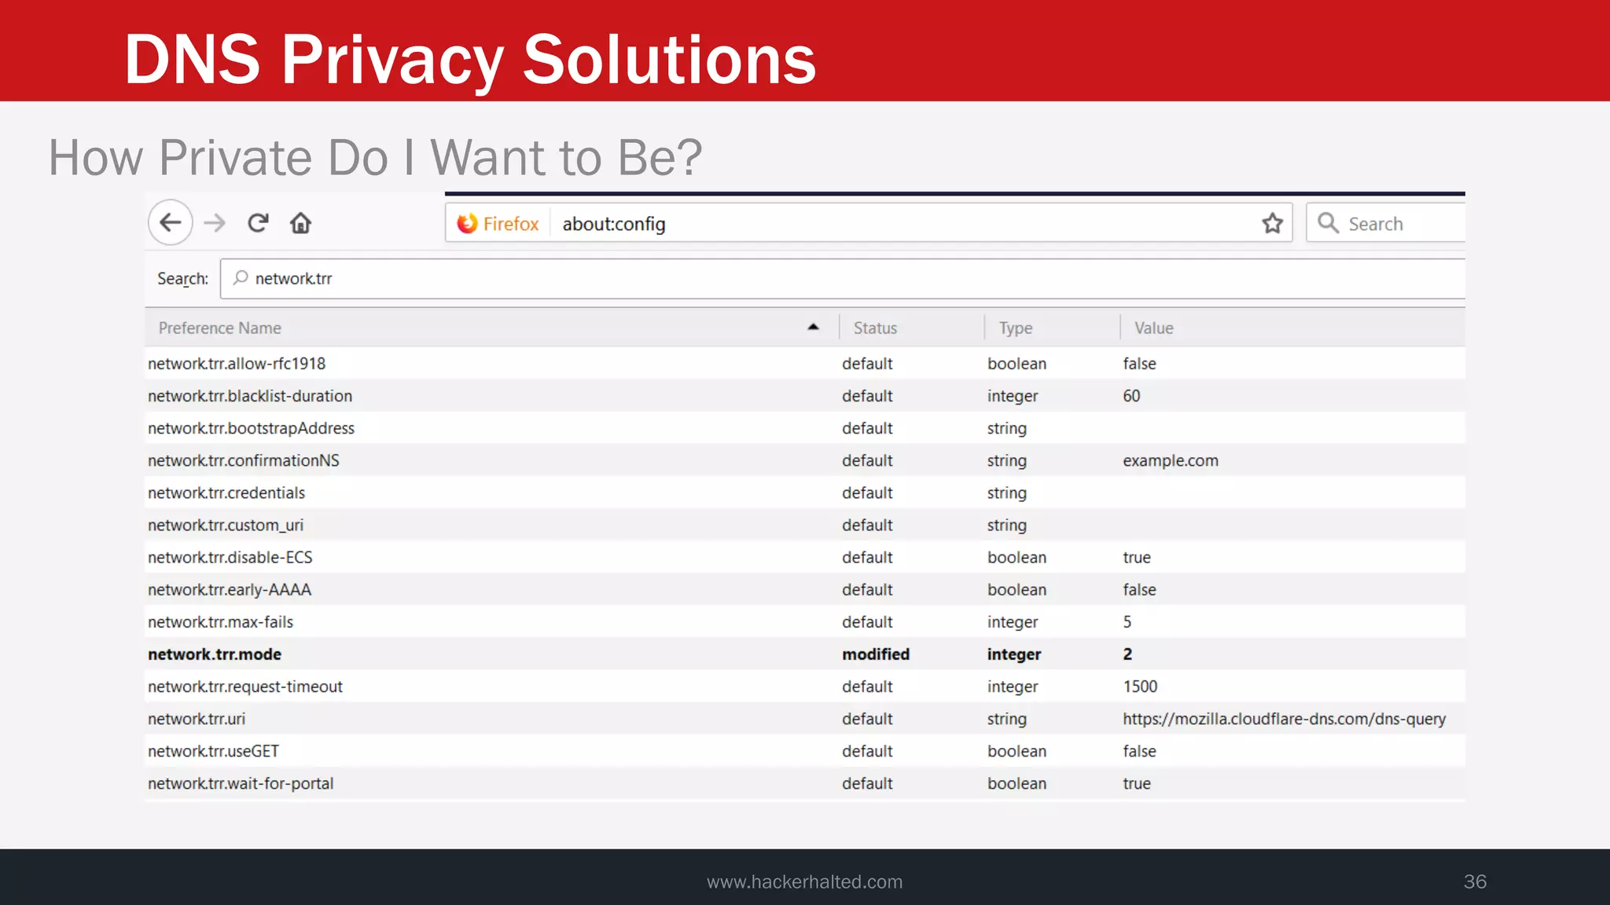Select the network.trr.request-timeout preference

pos(805,686)
